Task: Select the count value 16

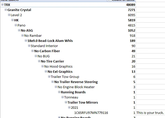Action: (133, 67)
